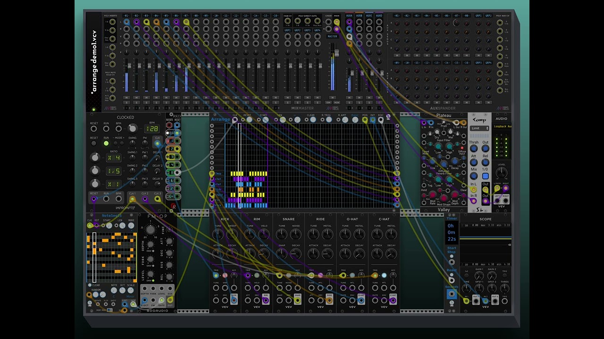
Task: Click the Scope OUT 2 jack
Action: coord(495,300)
